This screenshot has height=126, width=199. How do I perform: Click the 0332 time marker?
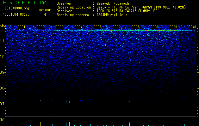pos(40,27)
